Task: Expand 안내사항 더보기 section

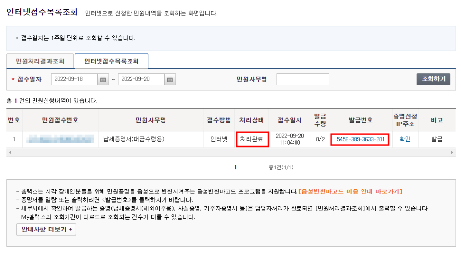Action: pyautogui.click(x=46, y=229)
